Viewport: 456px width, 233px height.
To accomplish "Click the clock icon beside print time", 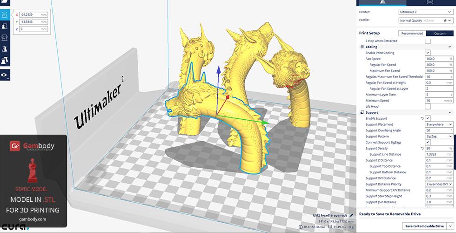I will tap(301, 226).
